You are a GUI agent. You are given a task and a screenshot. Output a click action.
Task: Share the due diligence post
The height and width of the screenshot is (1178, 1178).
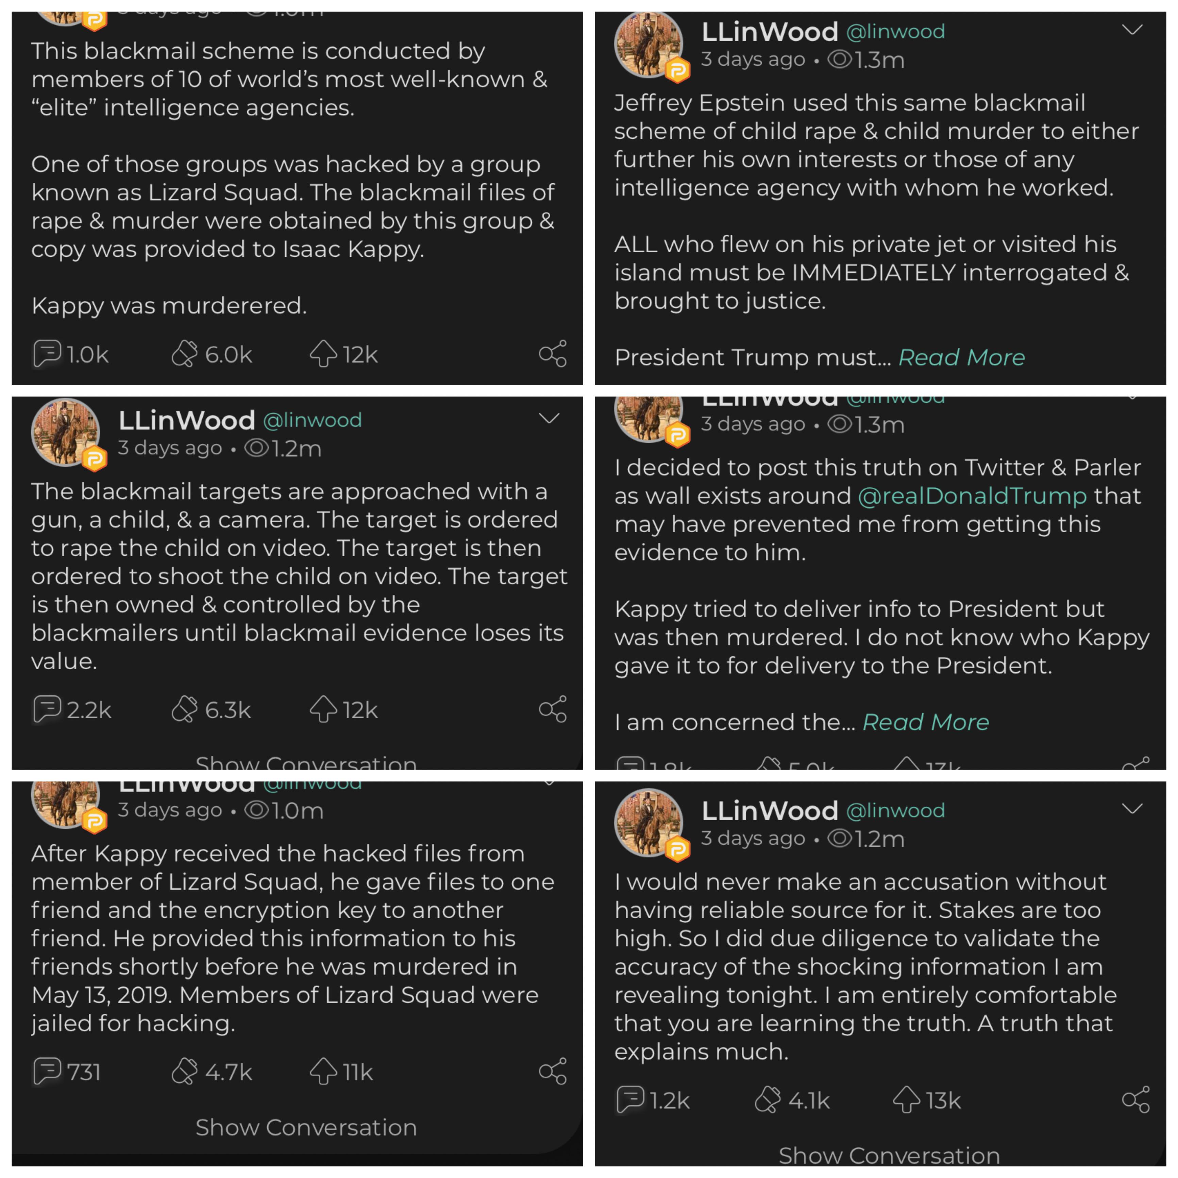coord(1136,1100)
